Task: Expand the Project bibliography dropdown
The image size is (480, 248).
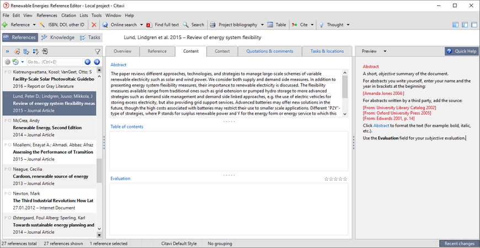Action: coord(263,25)
